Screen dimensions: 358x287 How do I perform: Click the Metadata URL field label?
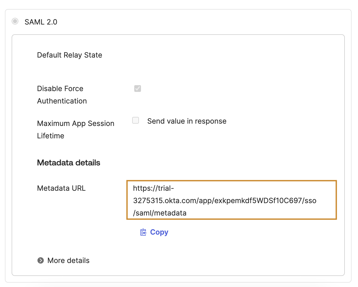pos(61,188)
